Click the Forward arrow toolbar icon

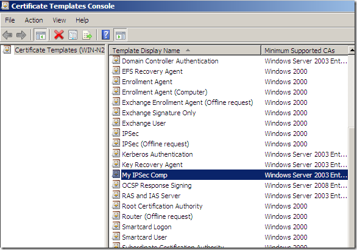tap(21, 35)
